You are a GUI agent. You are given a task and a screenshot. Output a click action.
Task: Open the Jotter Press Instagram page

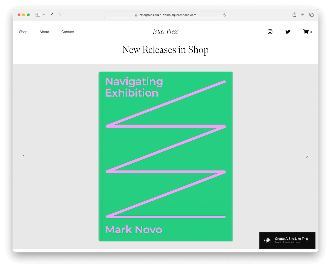[x=270, y=32]
